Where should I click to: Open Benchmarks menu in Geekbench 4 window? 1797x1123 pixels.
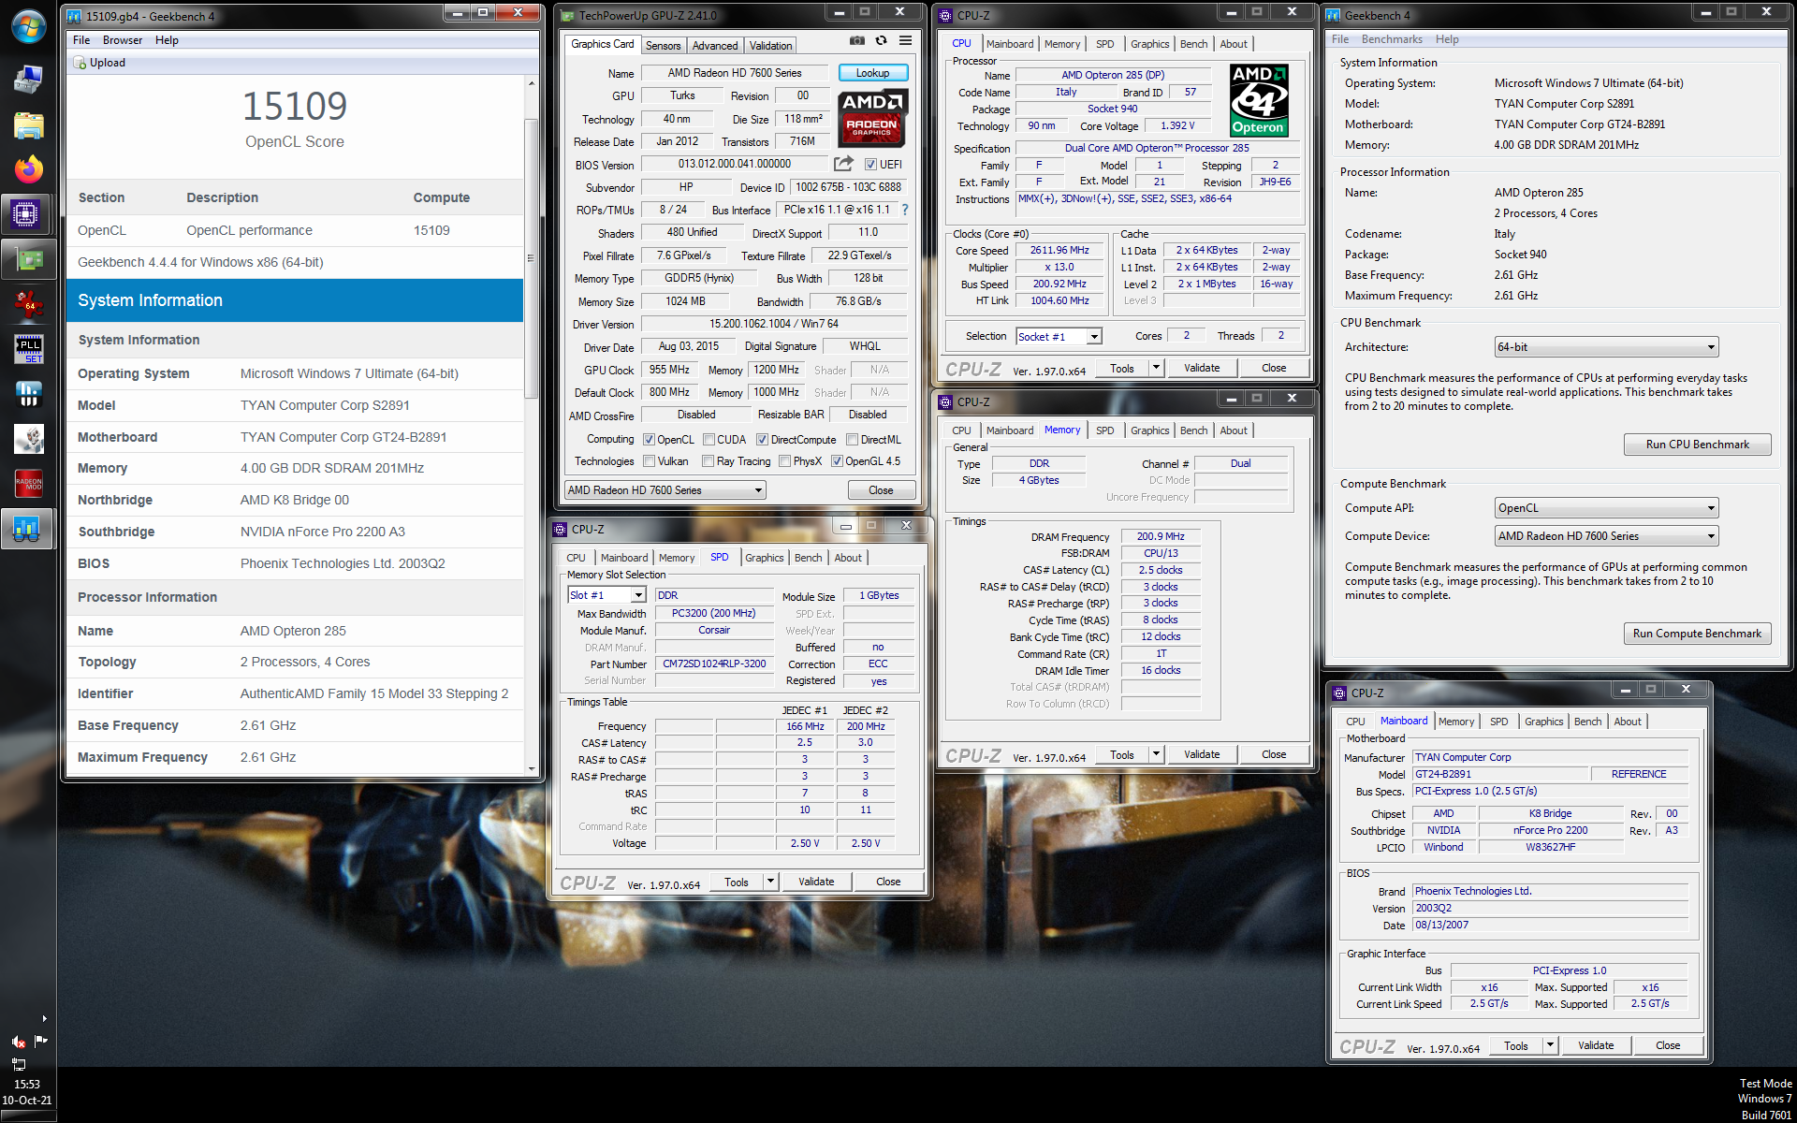point(1392,39)
